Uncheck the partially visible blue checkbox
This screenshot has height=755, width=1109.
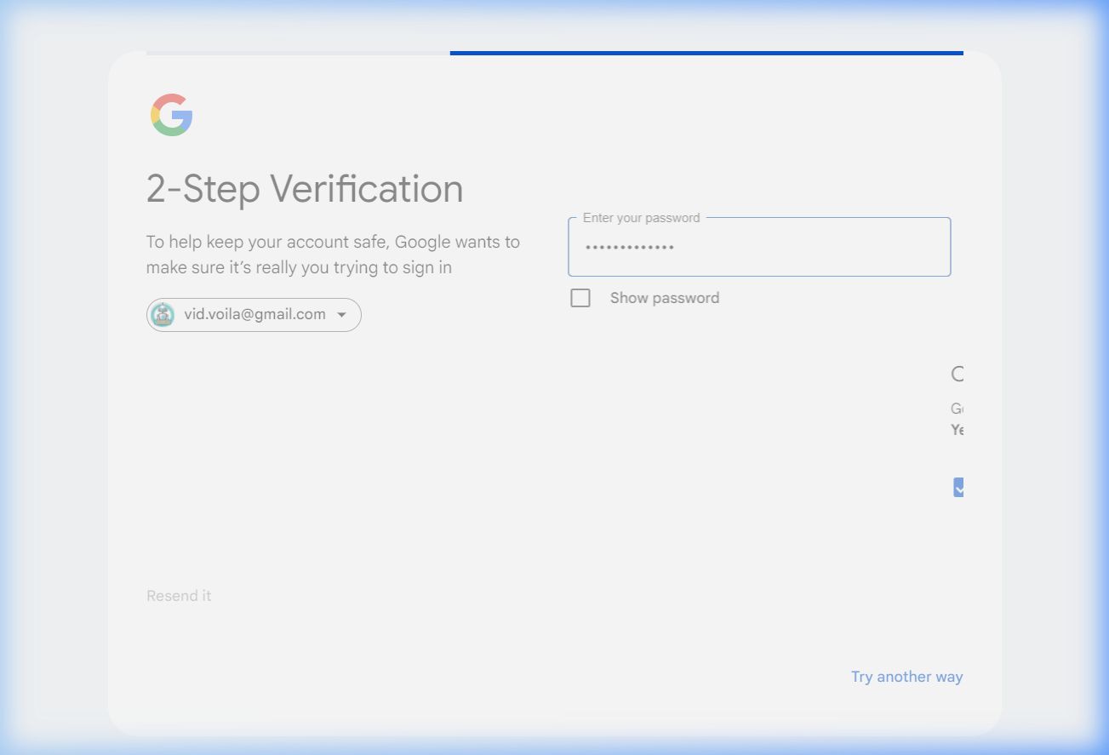click(x=958, y=488)
